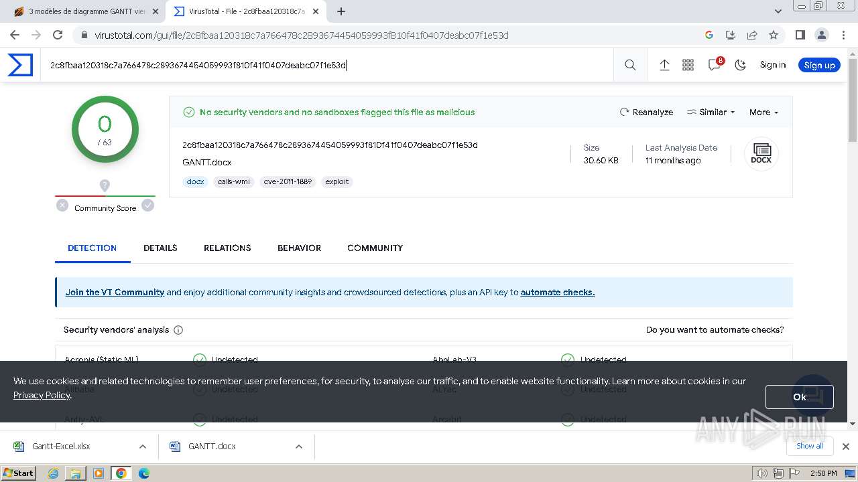Open Windows Start menu
Viewport: 858px width, 482px height.
point(19,473)
